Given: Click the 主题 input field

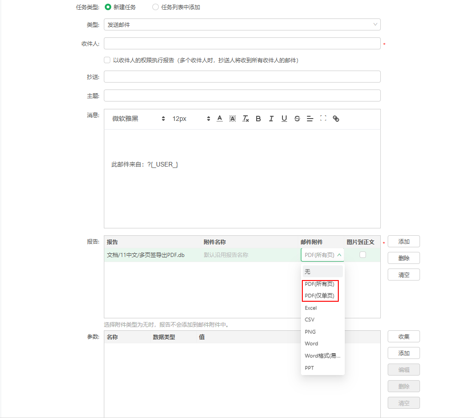Looking at the screenshot, I should (242, 96).
